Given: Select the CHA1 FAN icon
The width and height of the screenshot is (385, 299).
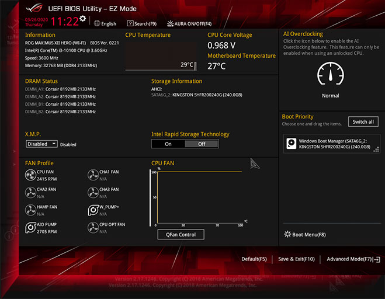Looking at the screenshot, I should pyautogui.click(x=93, y=175).
